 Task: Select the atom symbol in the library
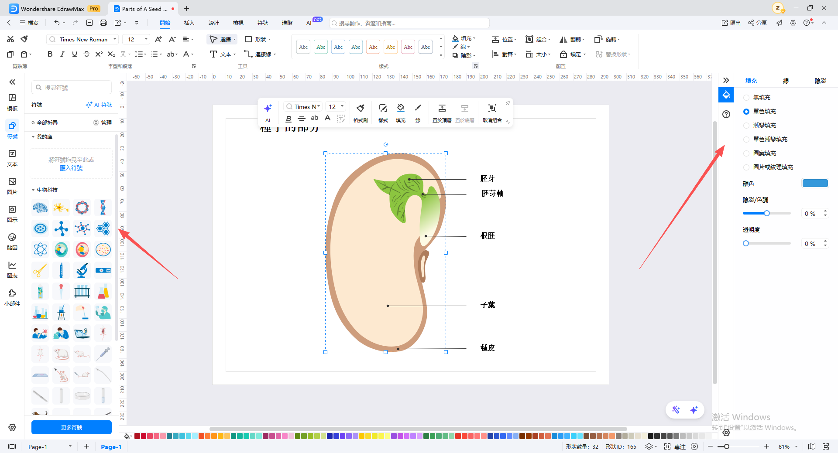pyautogui.click(x=40, y=249)
